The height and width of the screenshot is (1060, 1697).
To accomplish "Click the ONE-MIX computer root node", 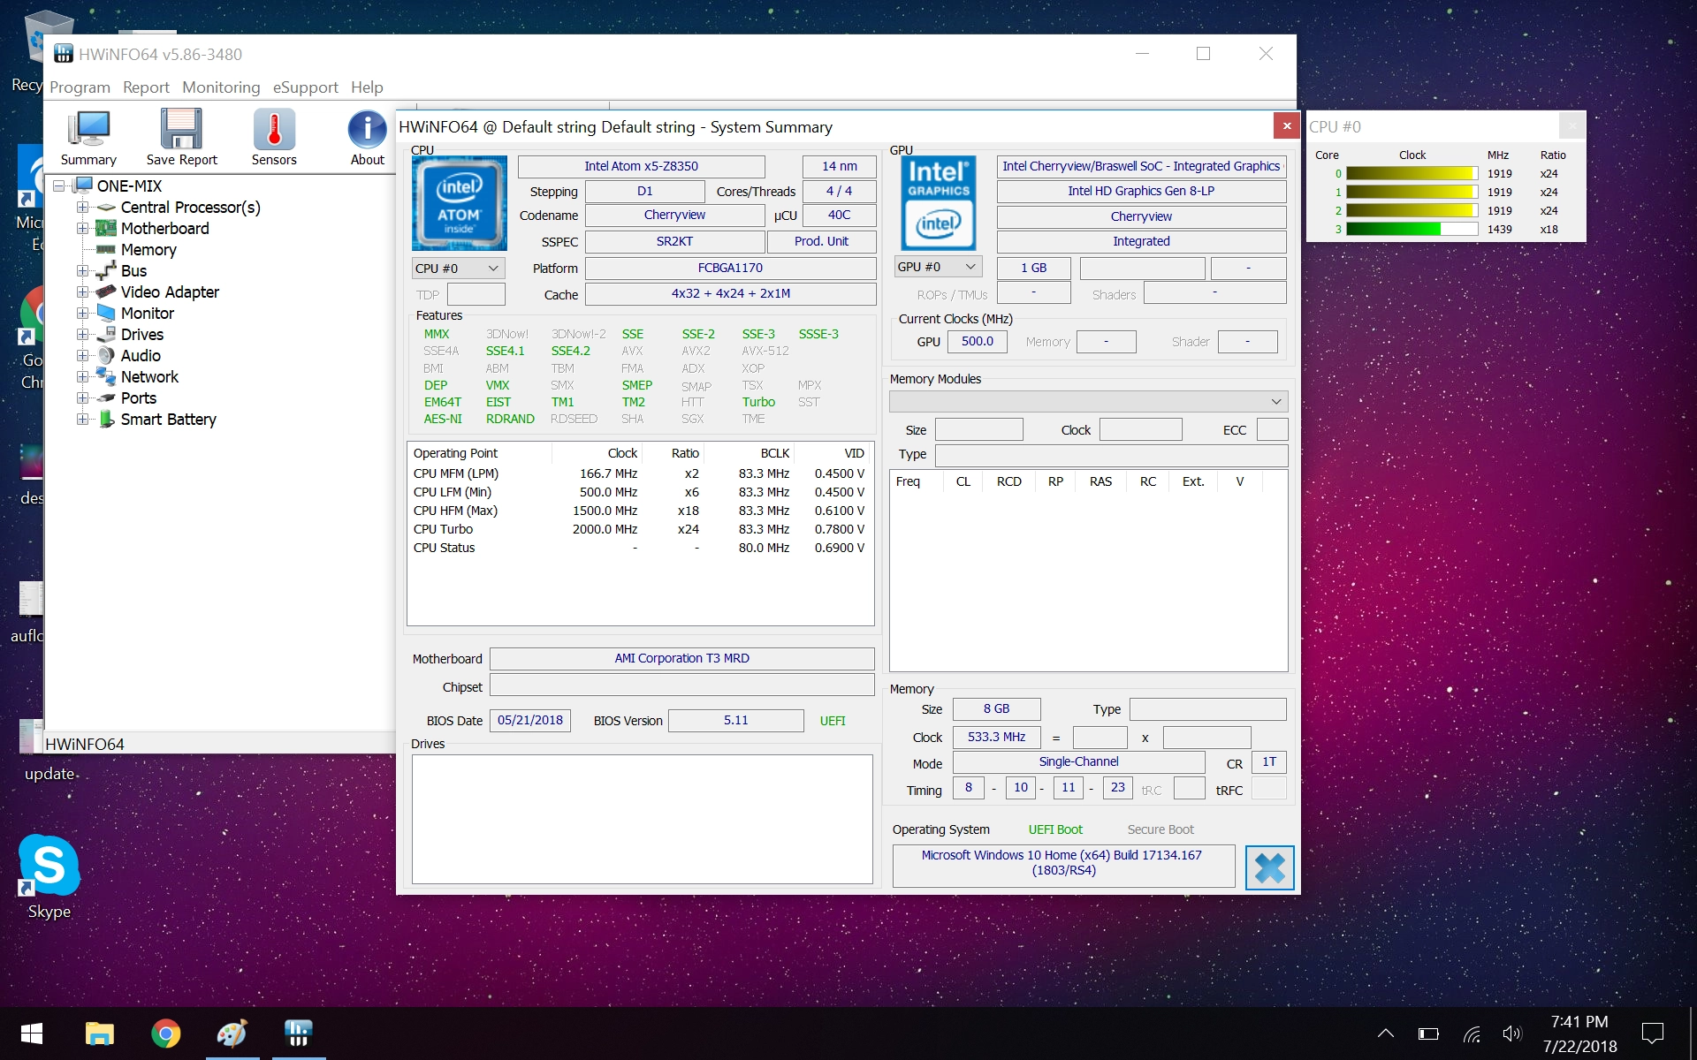I will coord(129,186).
